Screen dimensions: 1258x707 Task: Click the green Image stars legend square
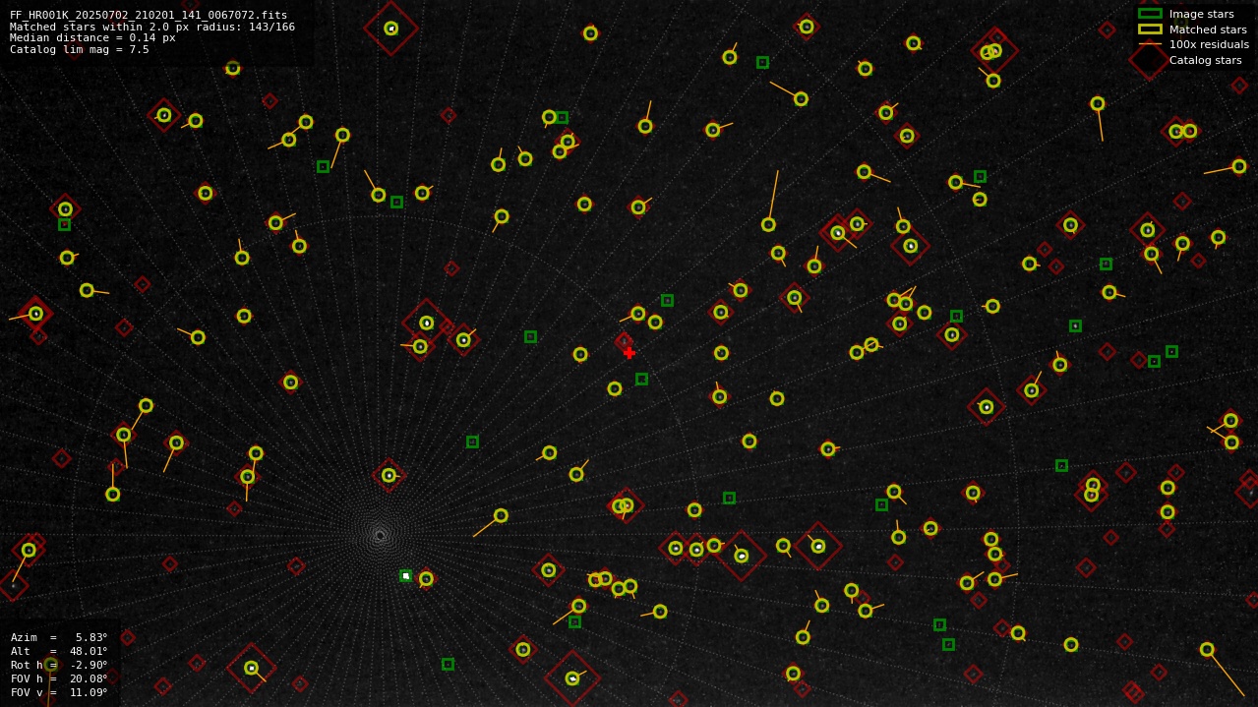click(x=1150, y=14)
